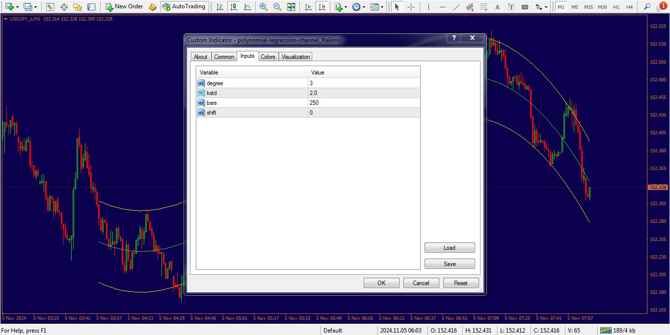This screenshot has width=670, height=335.
Task: Toggle chart shift icon
Action: point(322,7)
